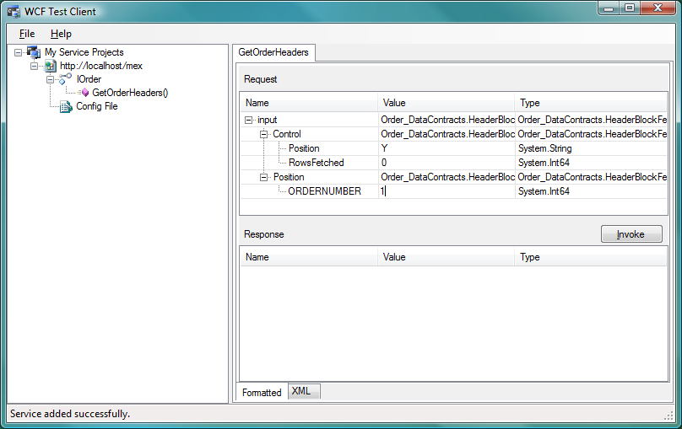
Task: Collapse the Control row in Request grid
Action: tap(263, 134)
